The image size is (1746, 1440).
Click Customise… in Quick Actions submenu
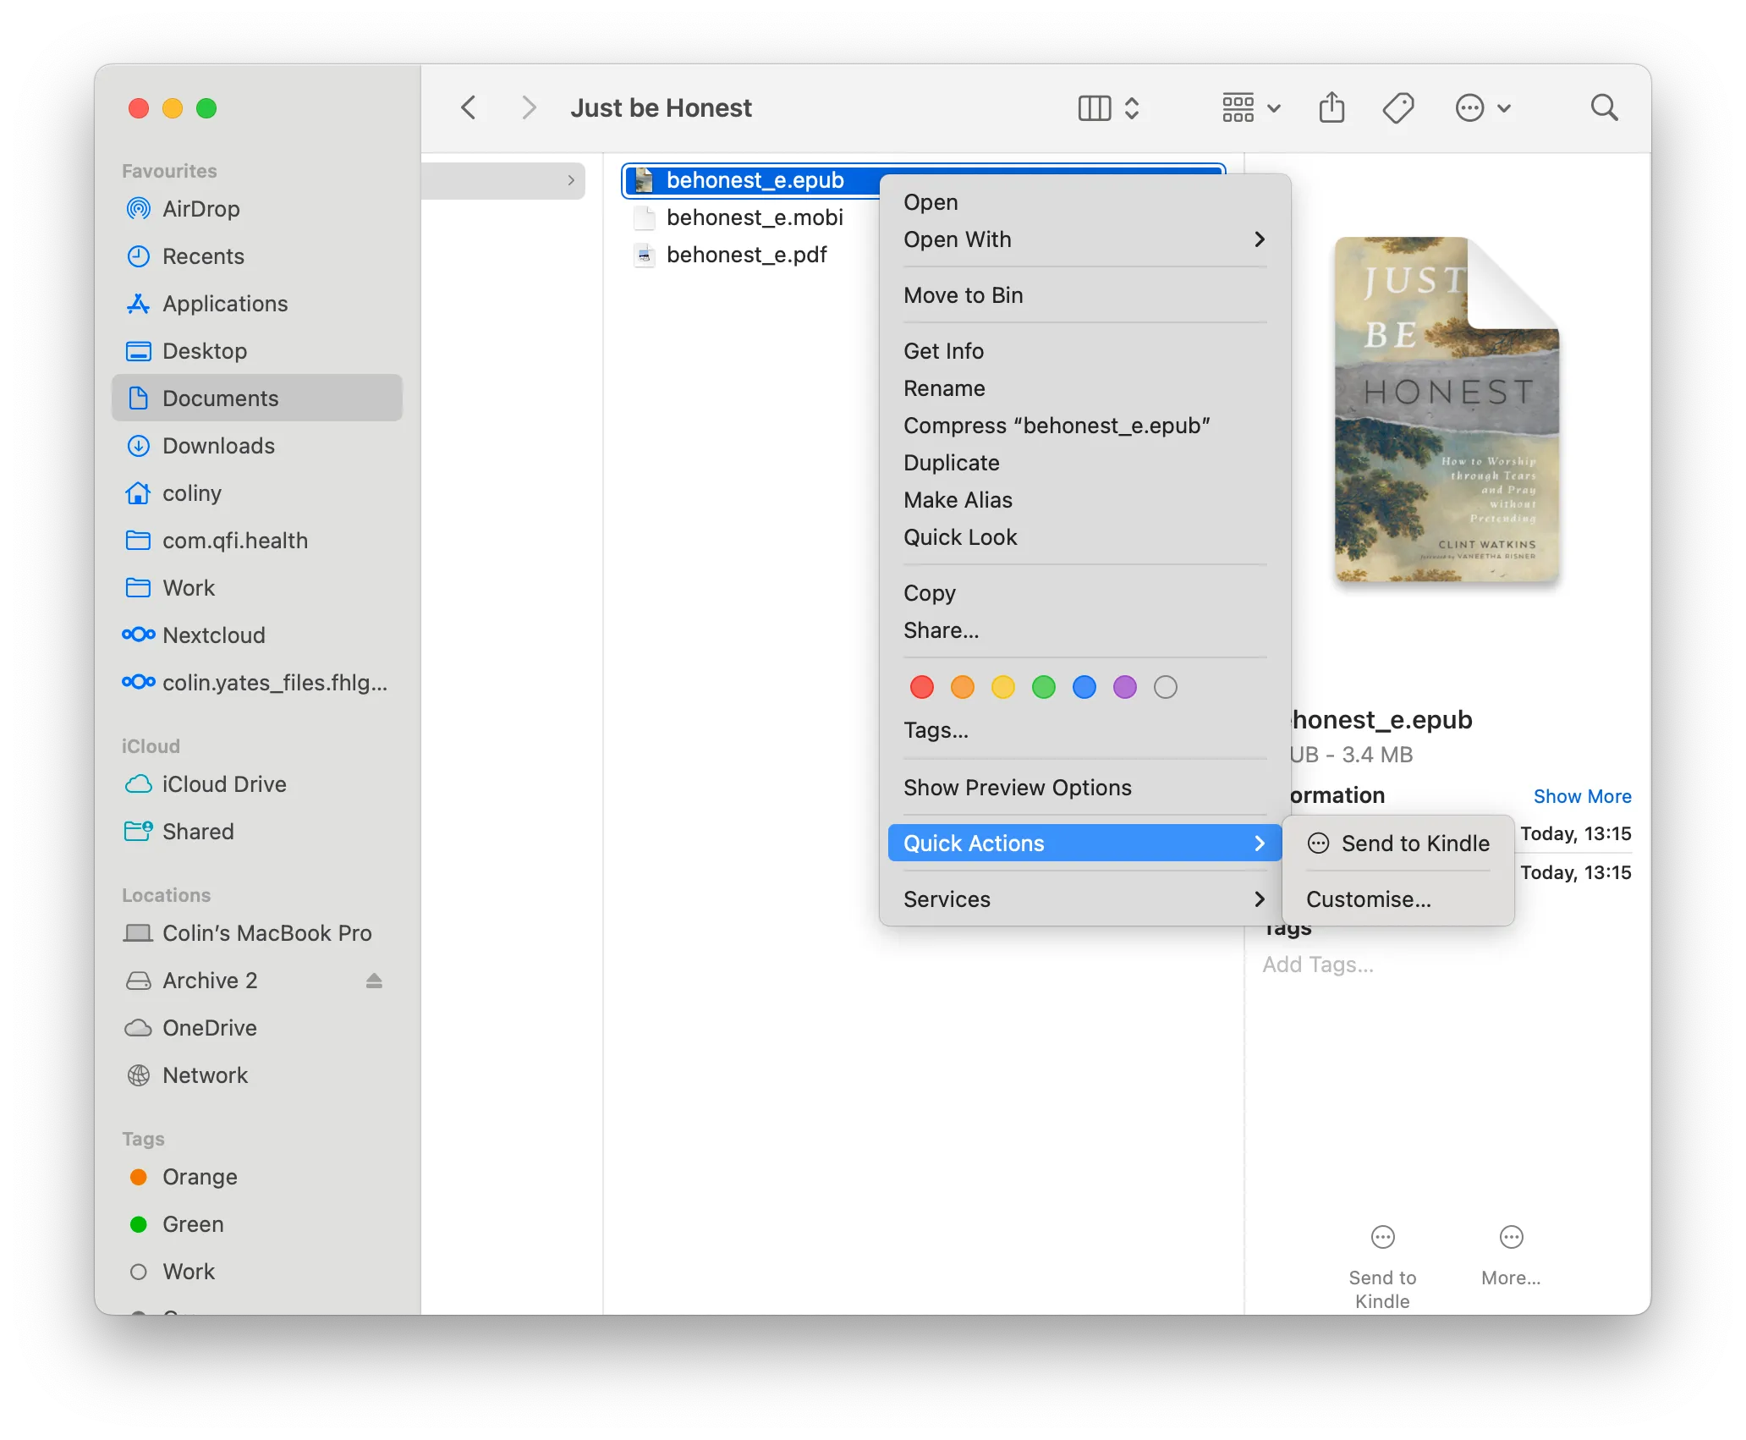[x=1369, y=899]
